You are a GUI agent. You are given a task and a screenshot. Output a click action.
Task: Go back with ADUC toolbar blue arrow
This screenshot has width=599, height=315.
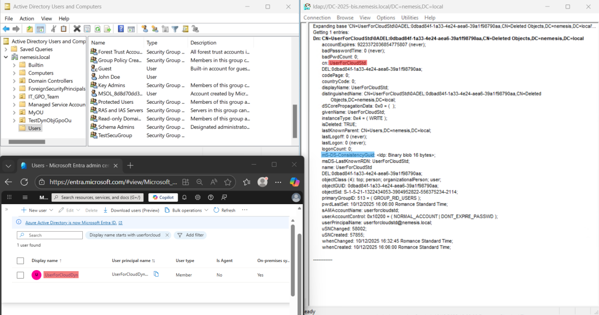point(6,29)
